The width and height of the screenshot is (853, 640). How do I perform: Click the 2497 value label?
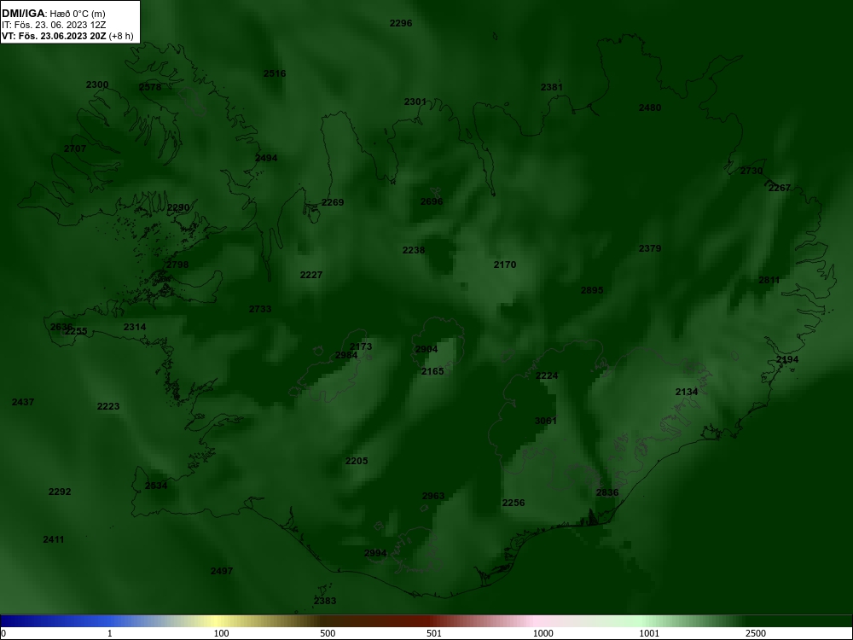(222, 571)
